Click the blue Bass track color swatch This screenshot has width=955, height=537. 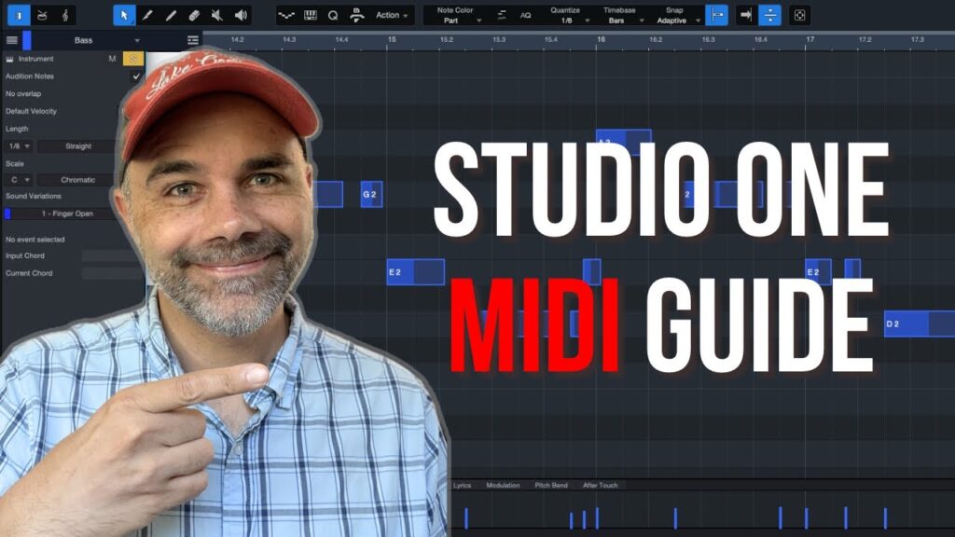27,40
